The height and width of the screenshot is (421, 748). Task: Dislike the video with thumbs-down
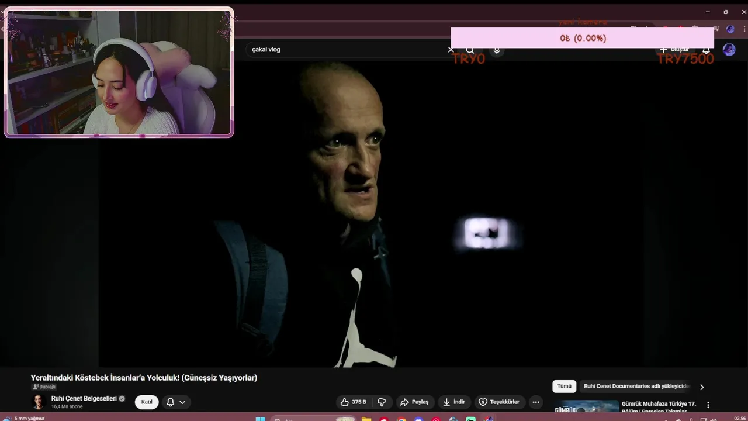[382, 402]
